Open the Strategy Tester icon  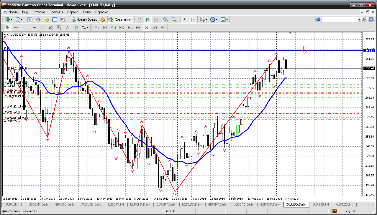[x=63, y=19]
